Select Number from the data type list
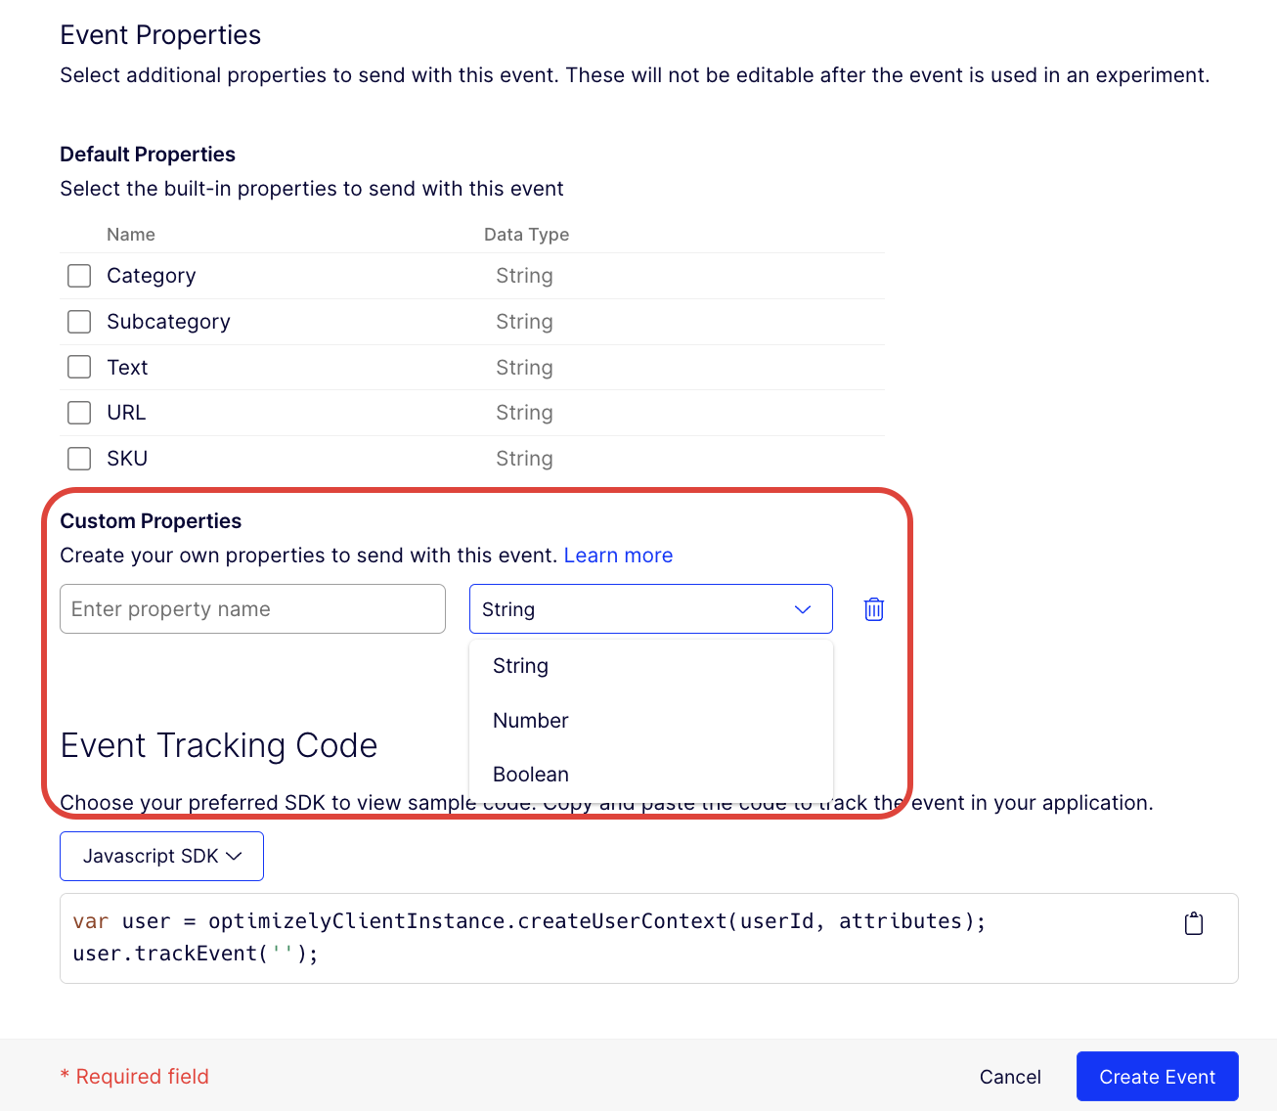Viewport: 1277px width, 1111px height. pyautogui.click(x=530, y=720)
